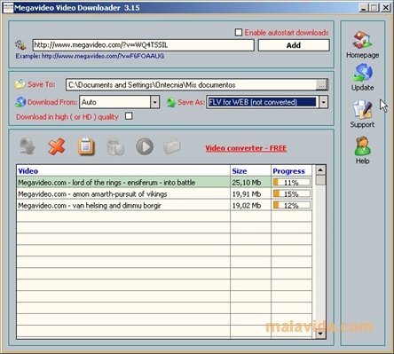Click the Video column header

click(x=123, y=171)
